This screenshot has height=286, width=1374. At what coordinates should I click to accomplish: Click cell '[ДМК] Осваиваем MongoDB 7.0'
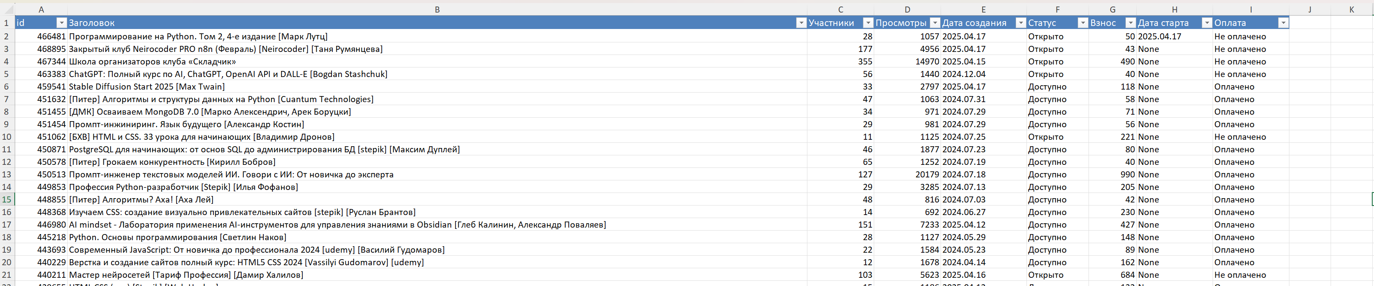[x=437, y=112]
